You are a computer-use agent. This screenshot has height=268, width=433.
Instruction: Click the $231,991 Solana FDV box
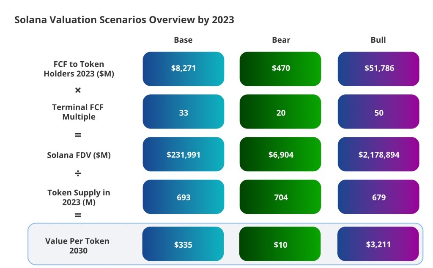pyautogui.click(x=184, y=154)
